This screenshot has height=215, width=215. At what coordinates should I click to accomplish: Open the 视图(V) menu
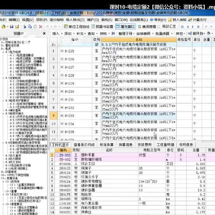tap(28, 20)
